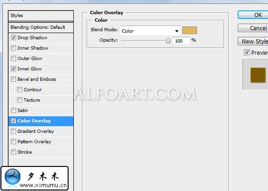Select the Gradient Overlay style entry

pyautogui.click(x=41, y=131)
